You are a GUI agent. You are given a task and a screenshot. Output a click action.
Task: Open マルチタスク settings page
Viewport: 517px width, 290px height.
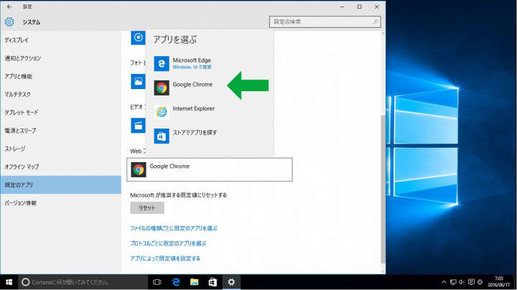tap(60, 94)
